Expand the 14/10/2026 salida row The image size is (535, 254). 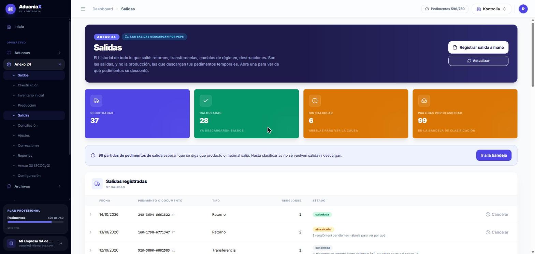click(90, 214)
